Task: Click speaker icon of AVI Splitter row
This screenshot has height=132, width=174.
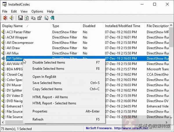Action: click(x=4, y=58)
